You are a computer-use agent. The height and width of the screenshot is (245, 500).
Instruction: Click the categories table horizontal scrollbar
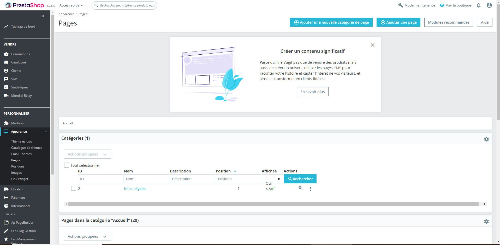[x=273, y=204]
